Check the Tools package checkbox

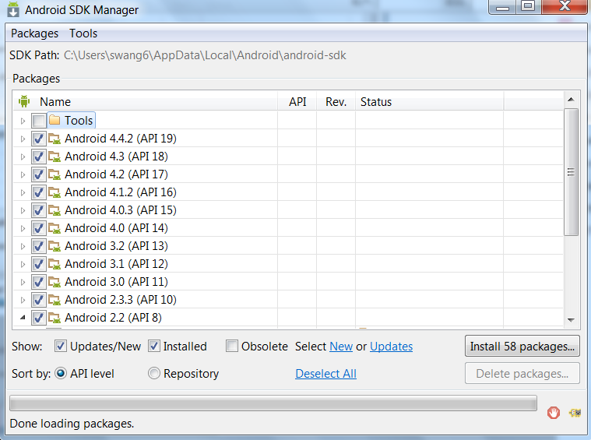(38, 121)
